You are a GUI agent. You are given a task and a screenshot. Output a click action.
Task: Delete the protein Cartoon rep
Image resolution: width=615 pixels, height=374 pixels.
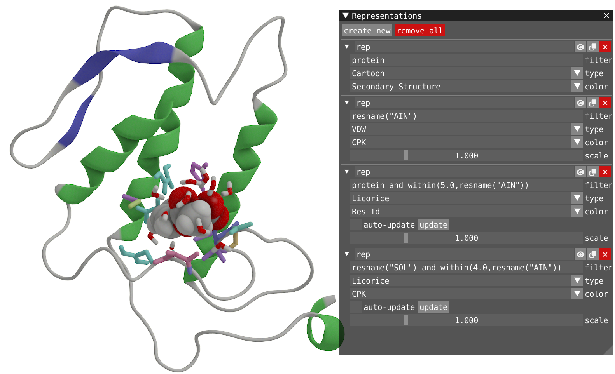tap(605, 47)
